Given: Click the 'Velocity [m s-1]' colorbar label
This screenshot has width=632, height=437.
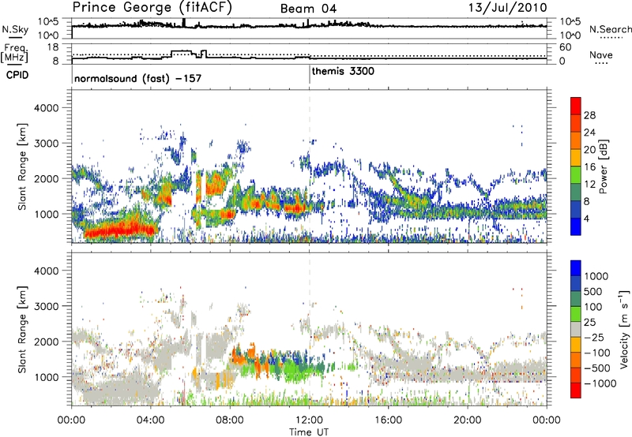Looking at the screenshot, I should pyautogui.click(x=624, y=329).
